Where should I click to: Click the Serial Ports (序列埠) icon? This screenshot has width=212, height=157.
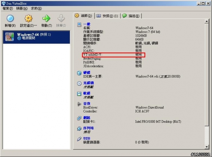[x=79, y=129]
